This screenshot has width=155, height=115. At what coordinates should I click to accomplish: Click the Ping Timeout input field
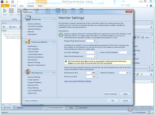click(x=91, y=73)
